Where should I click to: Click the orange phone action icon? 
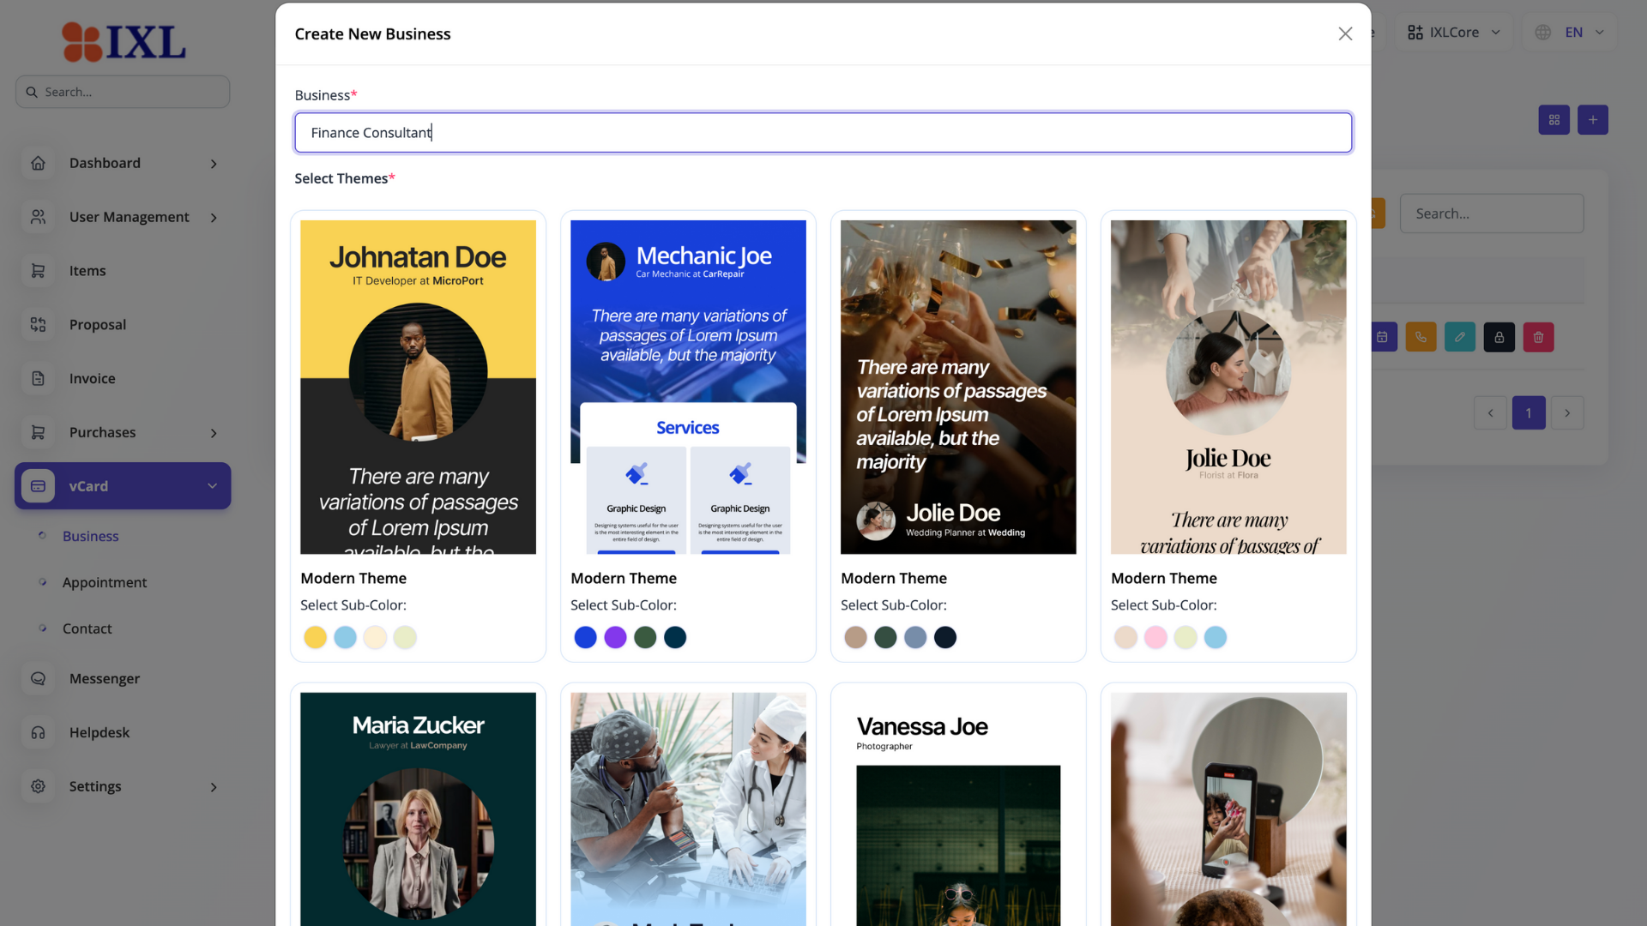(x=1421, y=337)
